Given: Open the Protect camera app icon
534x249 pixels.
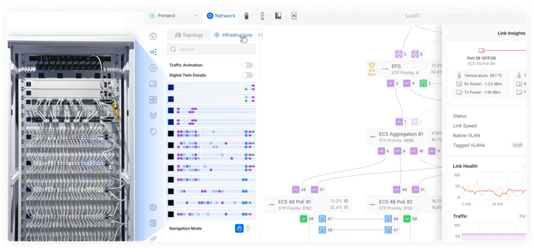Looking at the screenshot, I should click(246, 15).
